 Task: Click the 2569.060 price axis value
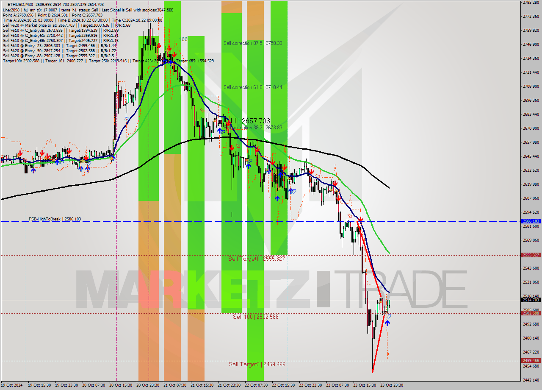point(531,240)
